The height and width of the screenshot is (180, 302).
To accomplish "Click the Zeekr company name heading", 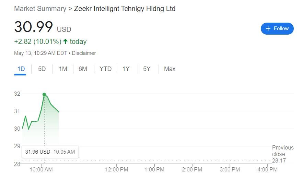I will 125,9.
